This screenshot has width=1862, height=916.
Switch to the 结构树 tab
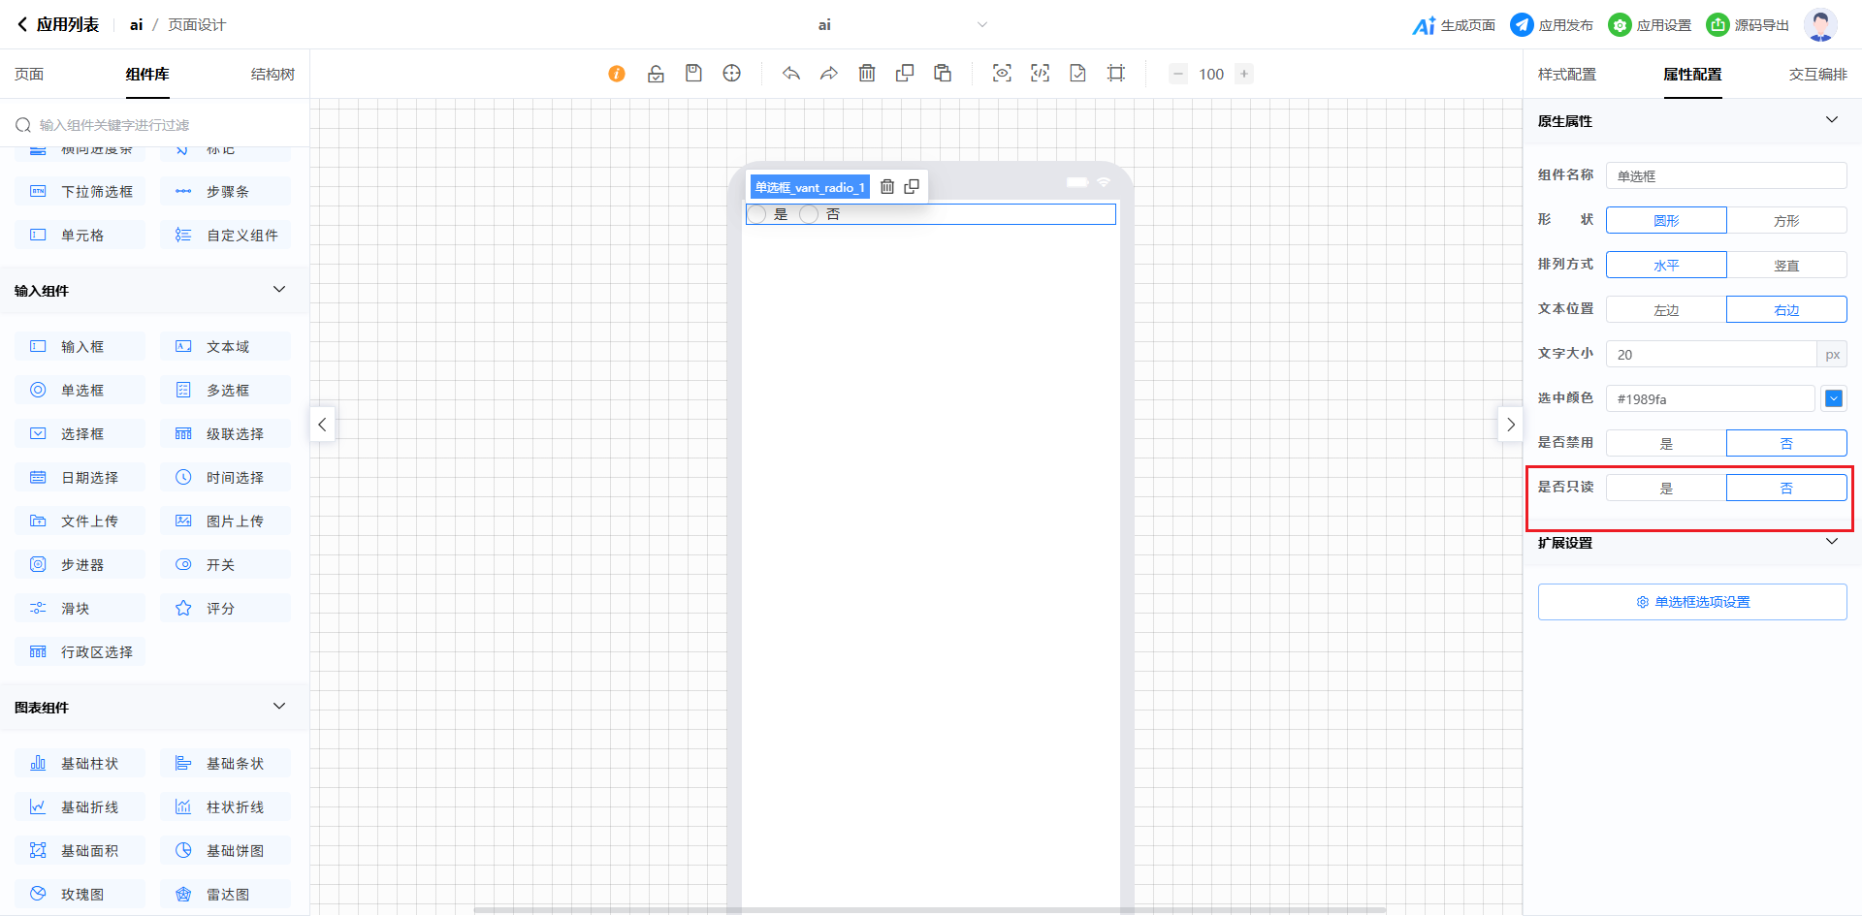click(x=273, y=75)
